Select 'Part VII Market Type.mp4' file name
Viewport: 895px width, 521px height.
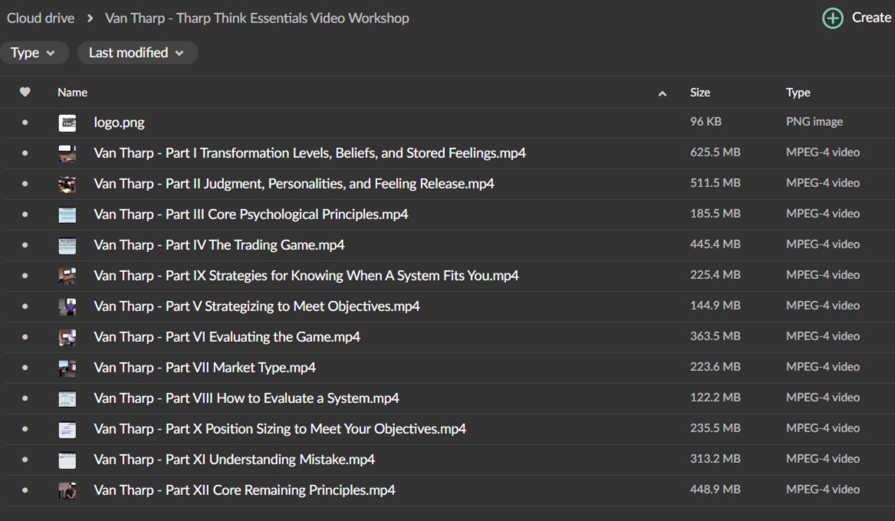[204, 369]
